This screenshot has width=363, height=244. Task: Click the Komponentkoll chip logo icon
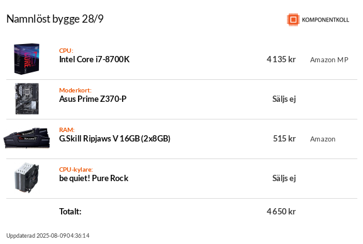[x=293, y=19]
